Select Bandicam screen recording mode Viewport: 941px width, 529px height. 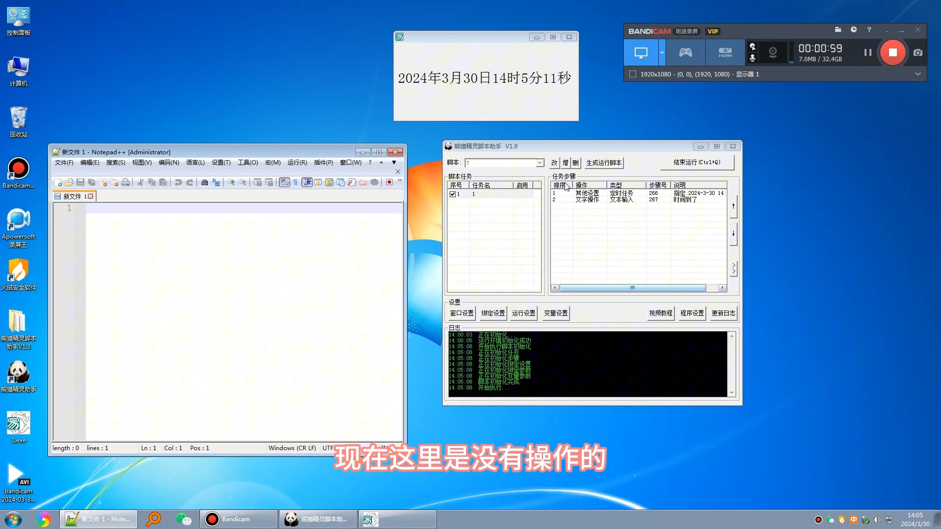point(641,52)
